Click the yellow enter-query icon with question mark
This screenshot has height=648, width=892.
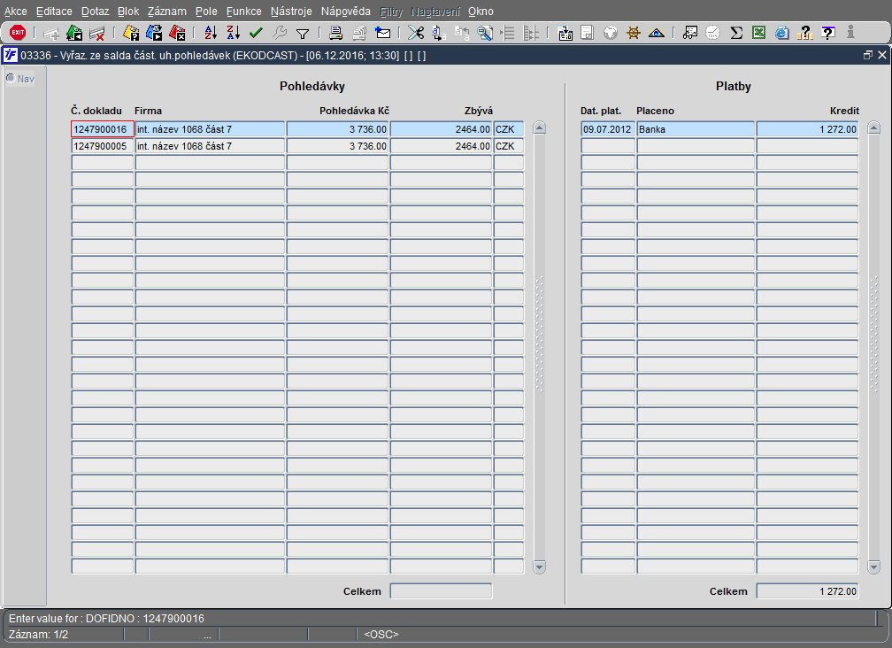click(131, 33)
